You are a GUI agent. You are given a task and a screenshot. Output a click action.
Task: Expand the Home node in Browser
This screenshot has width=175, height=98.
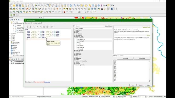tap(10, 34)
